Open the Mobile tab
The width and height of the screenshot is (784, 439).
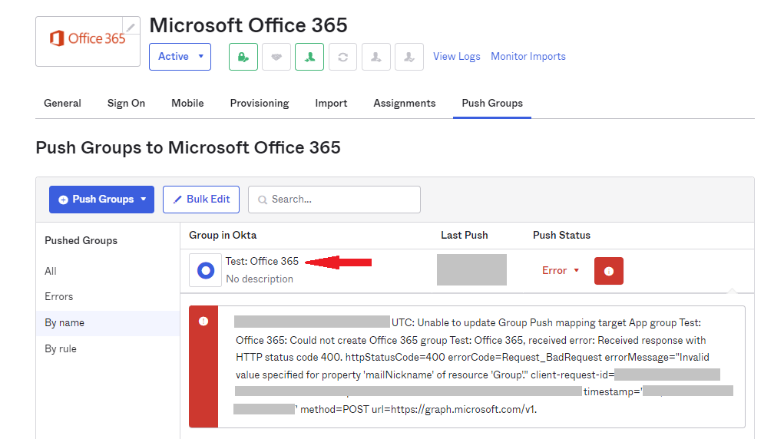tap(187, 103)
